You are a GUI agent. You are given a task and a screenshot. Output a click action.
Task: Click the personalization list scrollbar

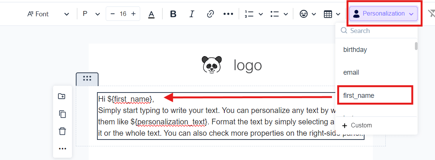(x=416, y=46)
